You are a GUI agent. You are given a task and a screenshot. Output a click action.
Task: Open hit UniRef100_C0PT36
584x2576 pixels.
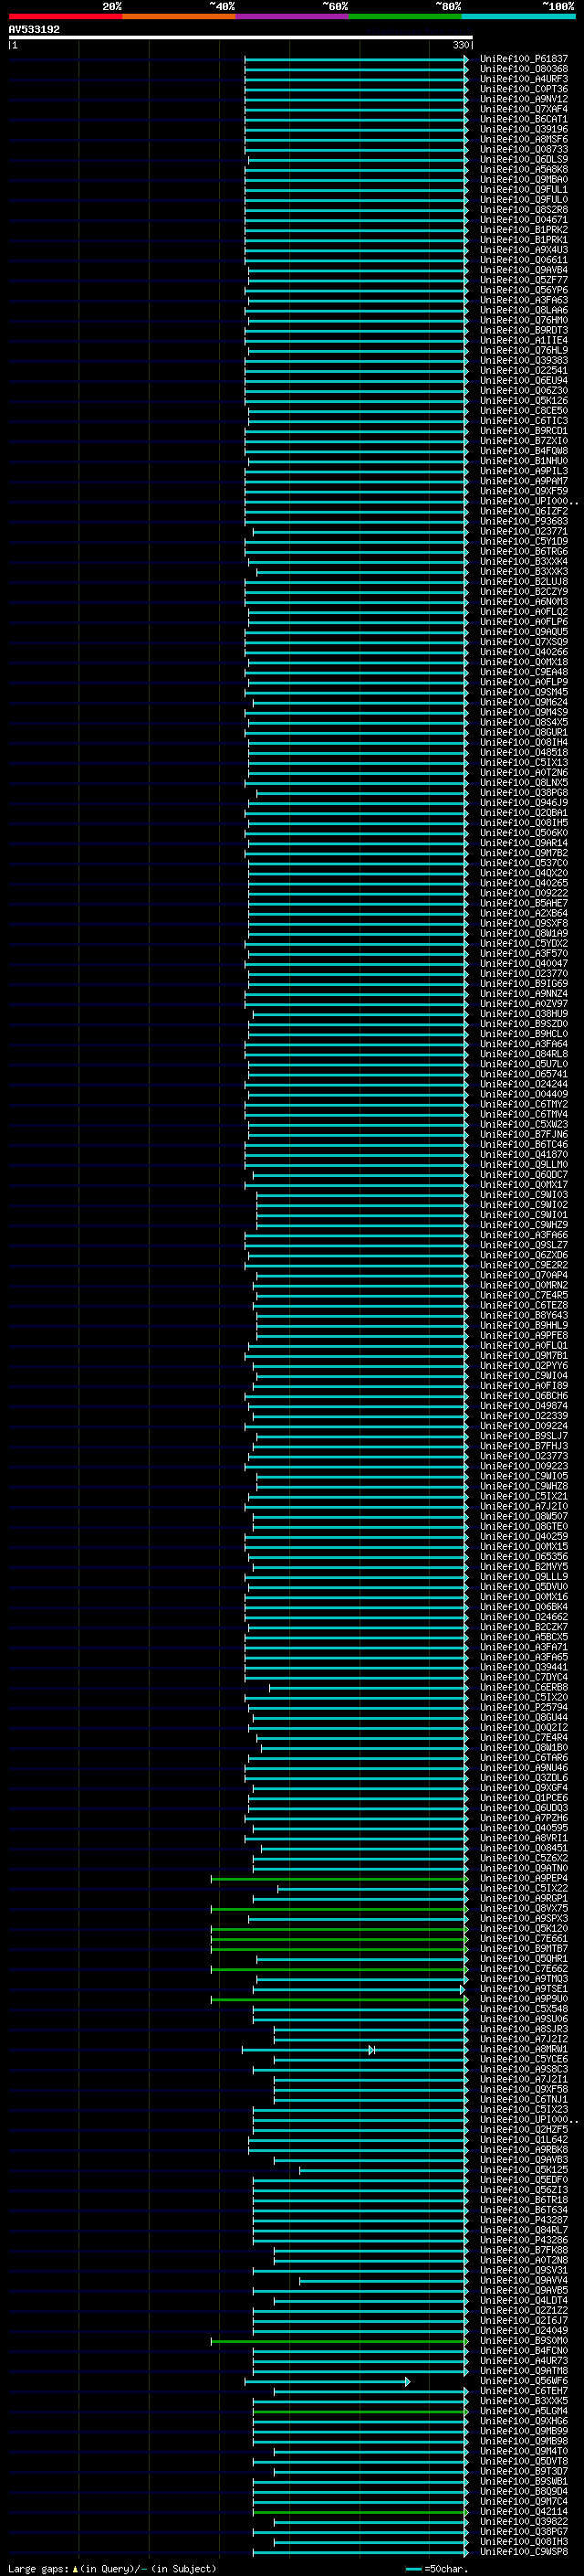(x=523, y=89)
